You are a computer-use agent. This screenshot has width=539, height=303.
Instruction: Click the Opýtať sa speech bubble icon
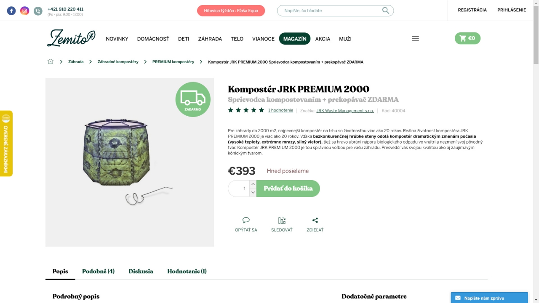coord(246,220)
